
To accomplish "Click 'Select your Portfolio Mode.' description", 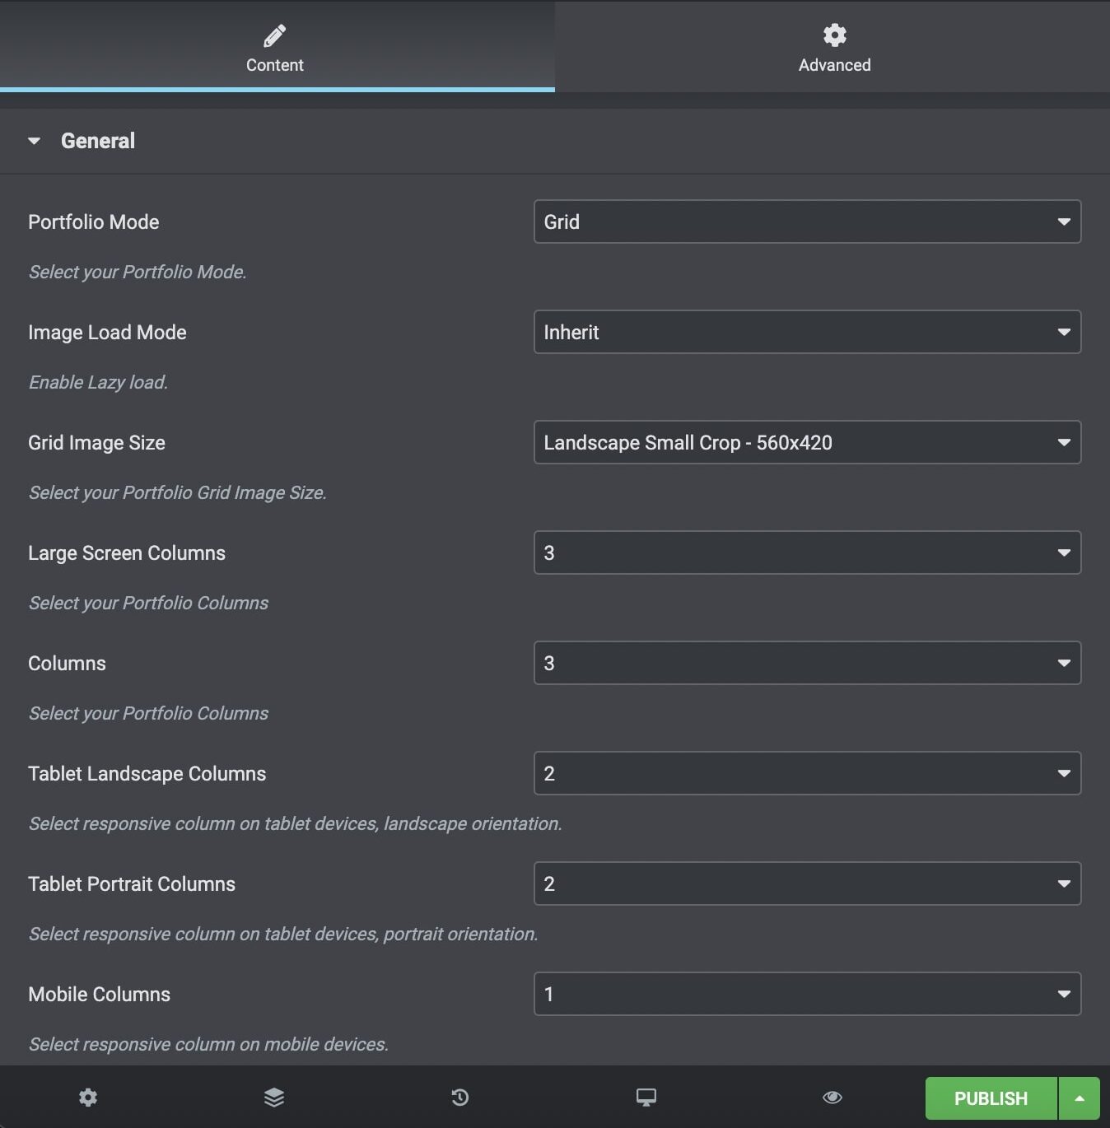I will (x=138, y=272).
